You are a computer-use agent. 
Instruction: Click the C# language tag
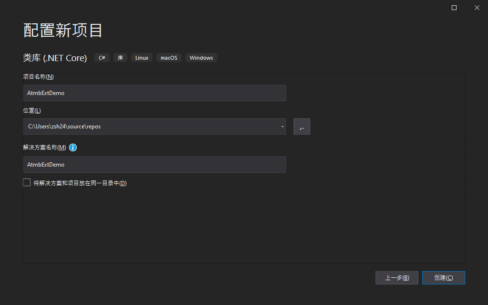[x=102, y=58]
